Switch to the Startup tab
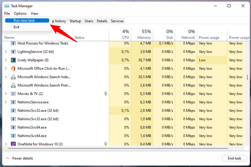This screenshot has width=251, height=167. [75, 21]
